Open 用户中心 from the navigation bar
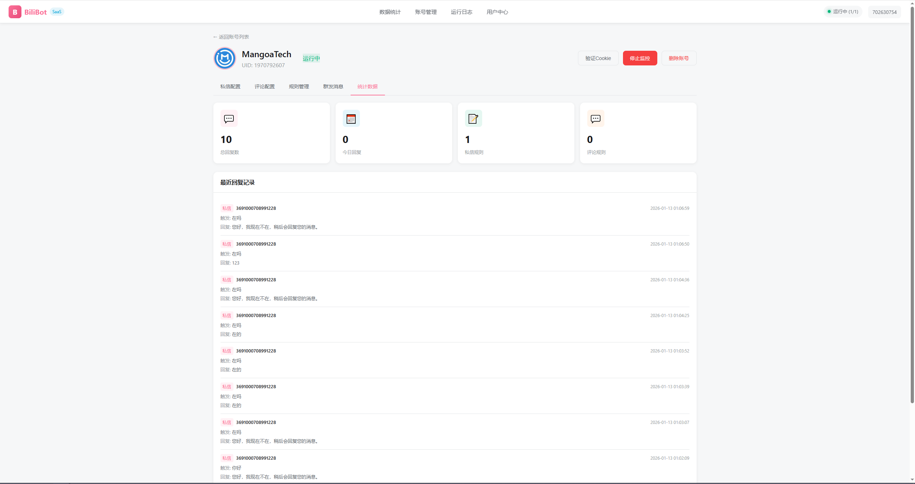The image size is (915, 484). tap(497, 12)
